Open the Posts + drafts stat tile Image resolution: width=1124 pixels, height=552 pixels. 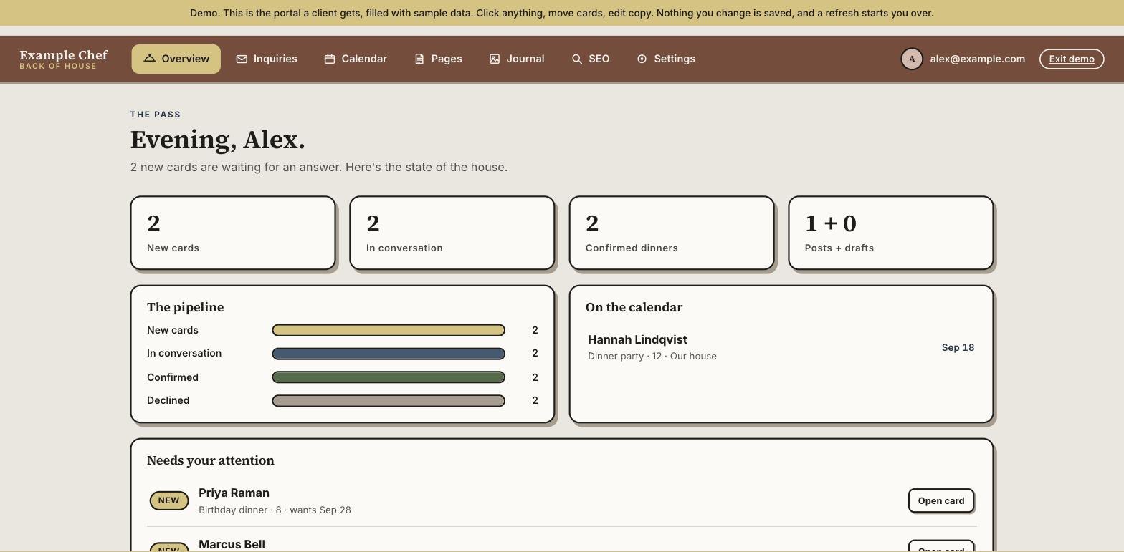891,233
